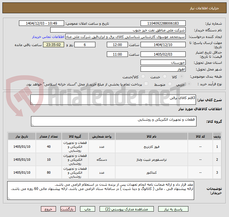Click row number 2 cell

[217, 160]
